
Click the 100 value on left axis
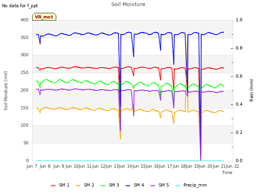click(x=24, y=125)
